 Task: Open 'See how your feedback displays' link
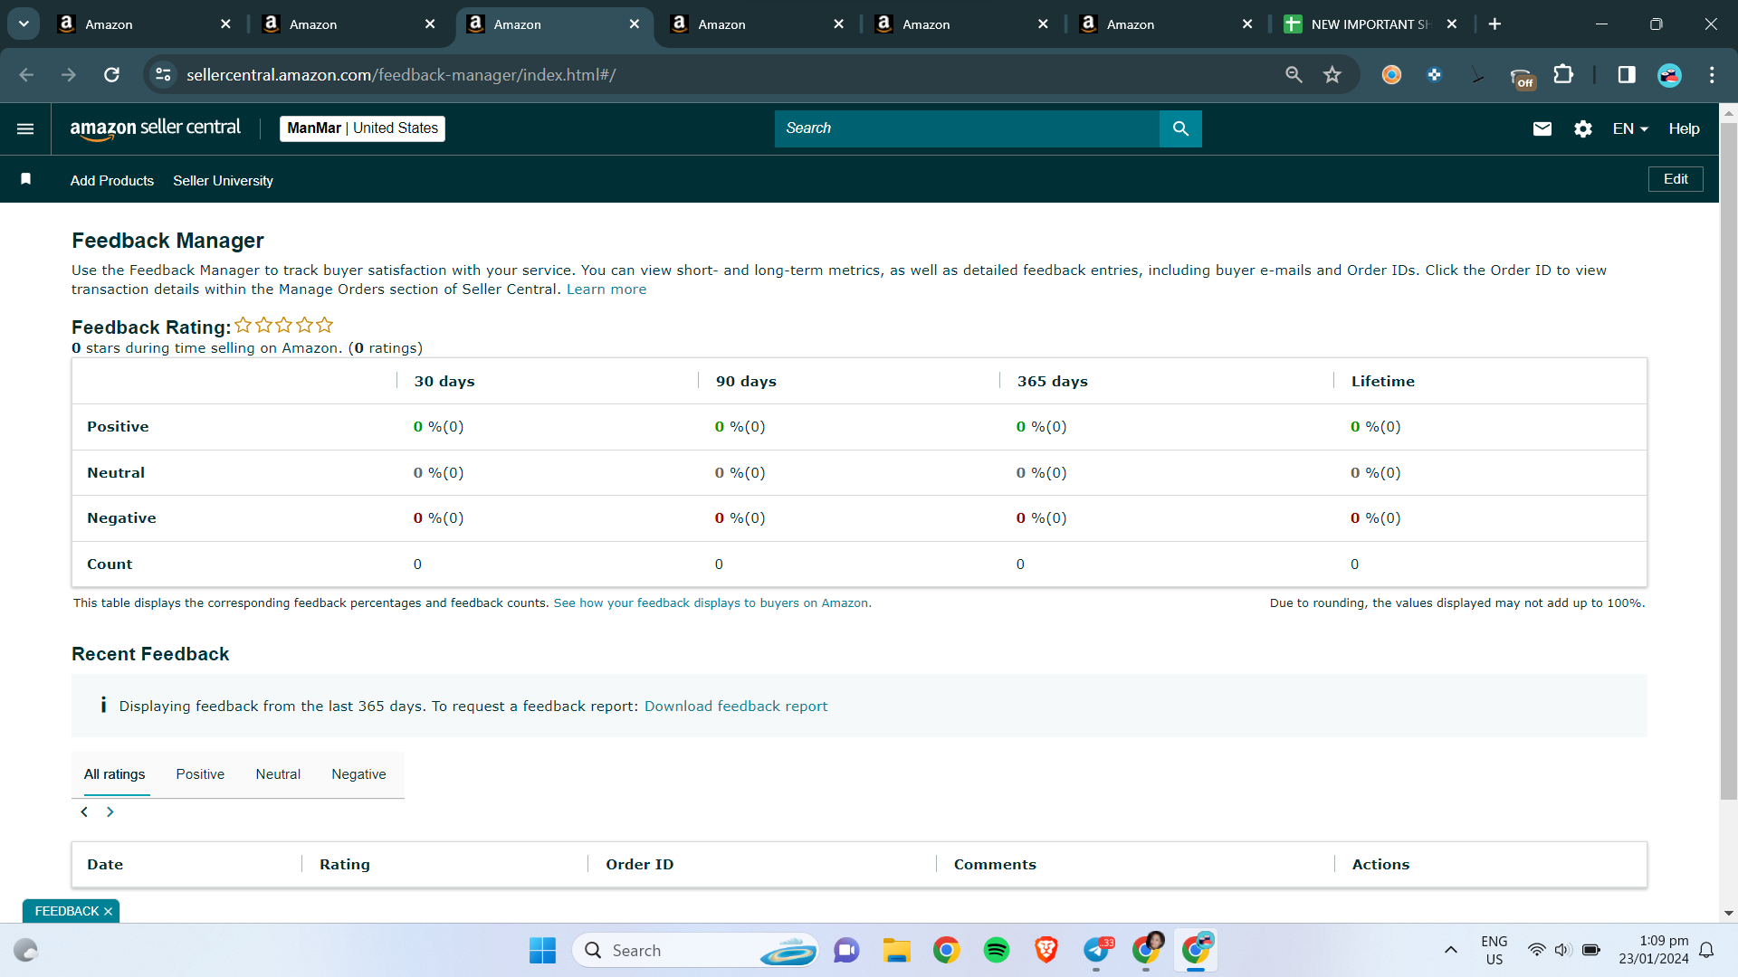point(712,603)
